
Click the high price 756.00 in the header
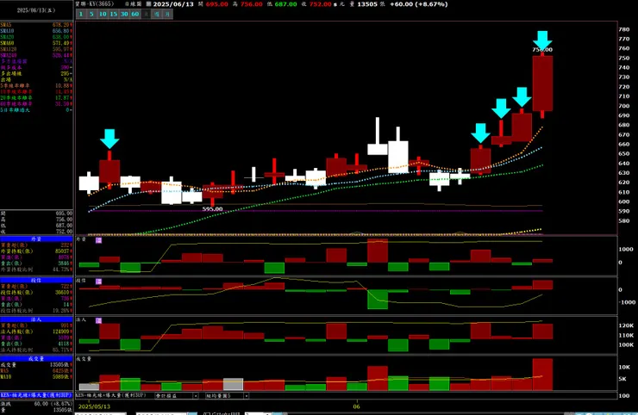[x=252, y=4]
